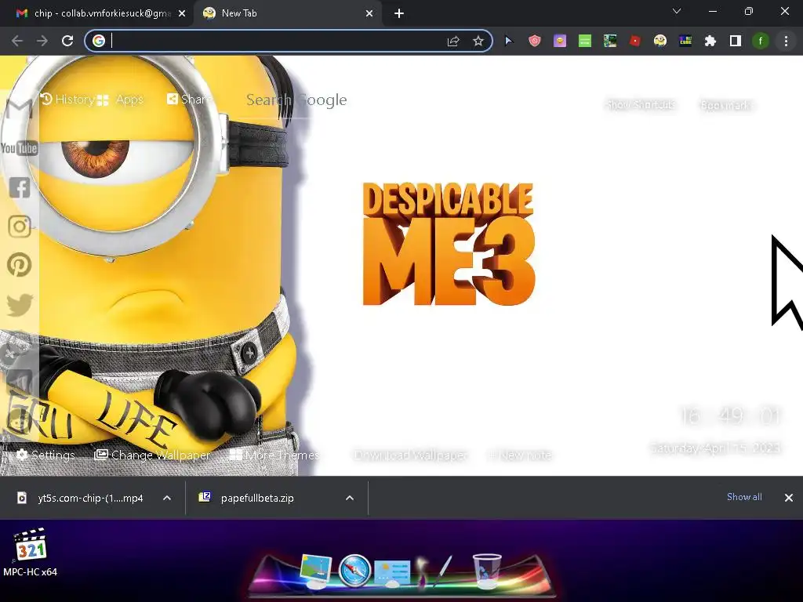This screenshot has height=602, width=803.
Task: Open the dark blue text extension icon
Action: [685, 41]
